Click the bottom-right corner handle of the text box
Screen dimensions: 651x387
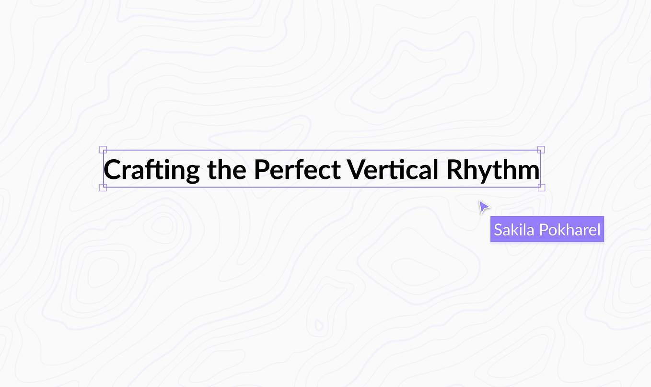[x=541, y=188]
